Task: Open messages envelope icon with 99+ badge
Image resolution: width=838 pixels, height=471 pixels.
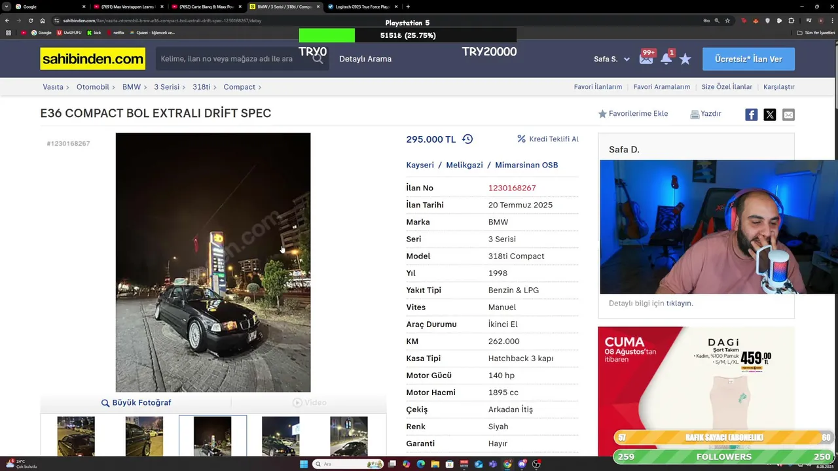Action: point(646,58)
